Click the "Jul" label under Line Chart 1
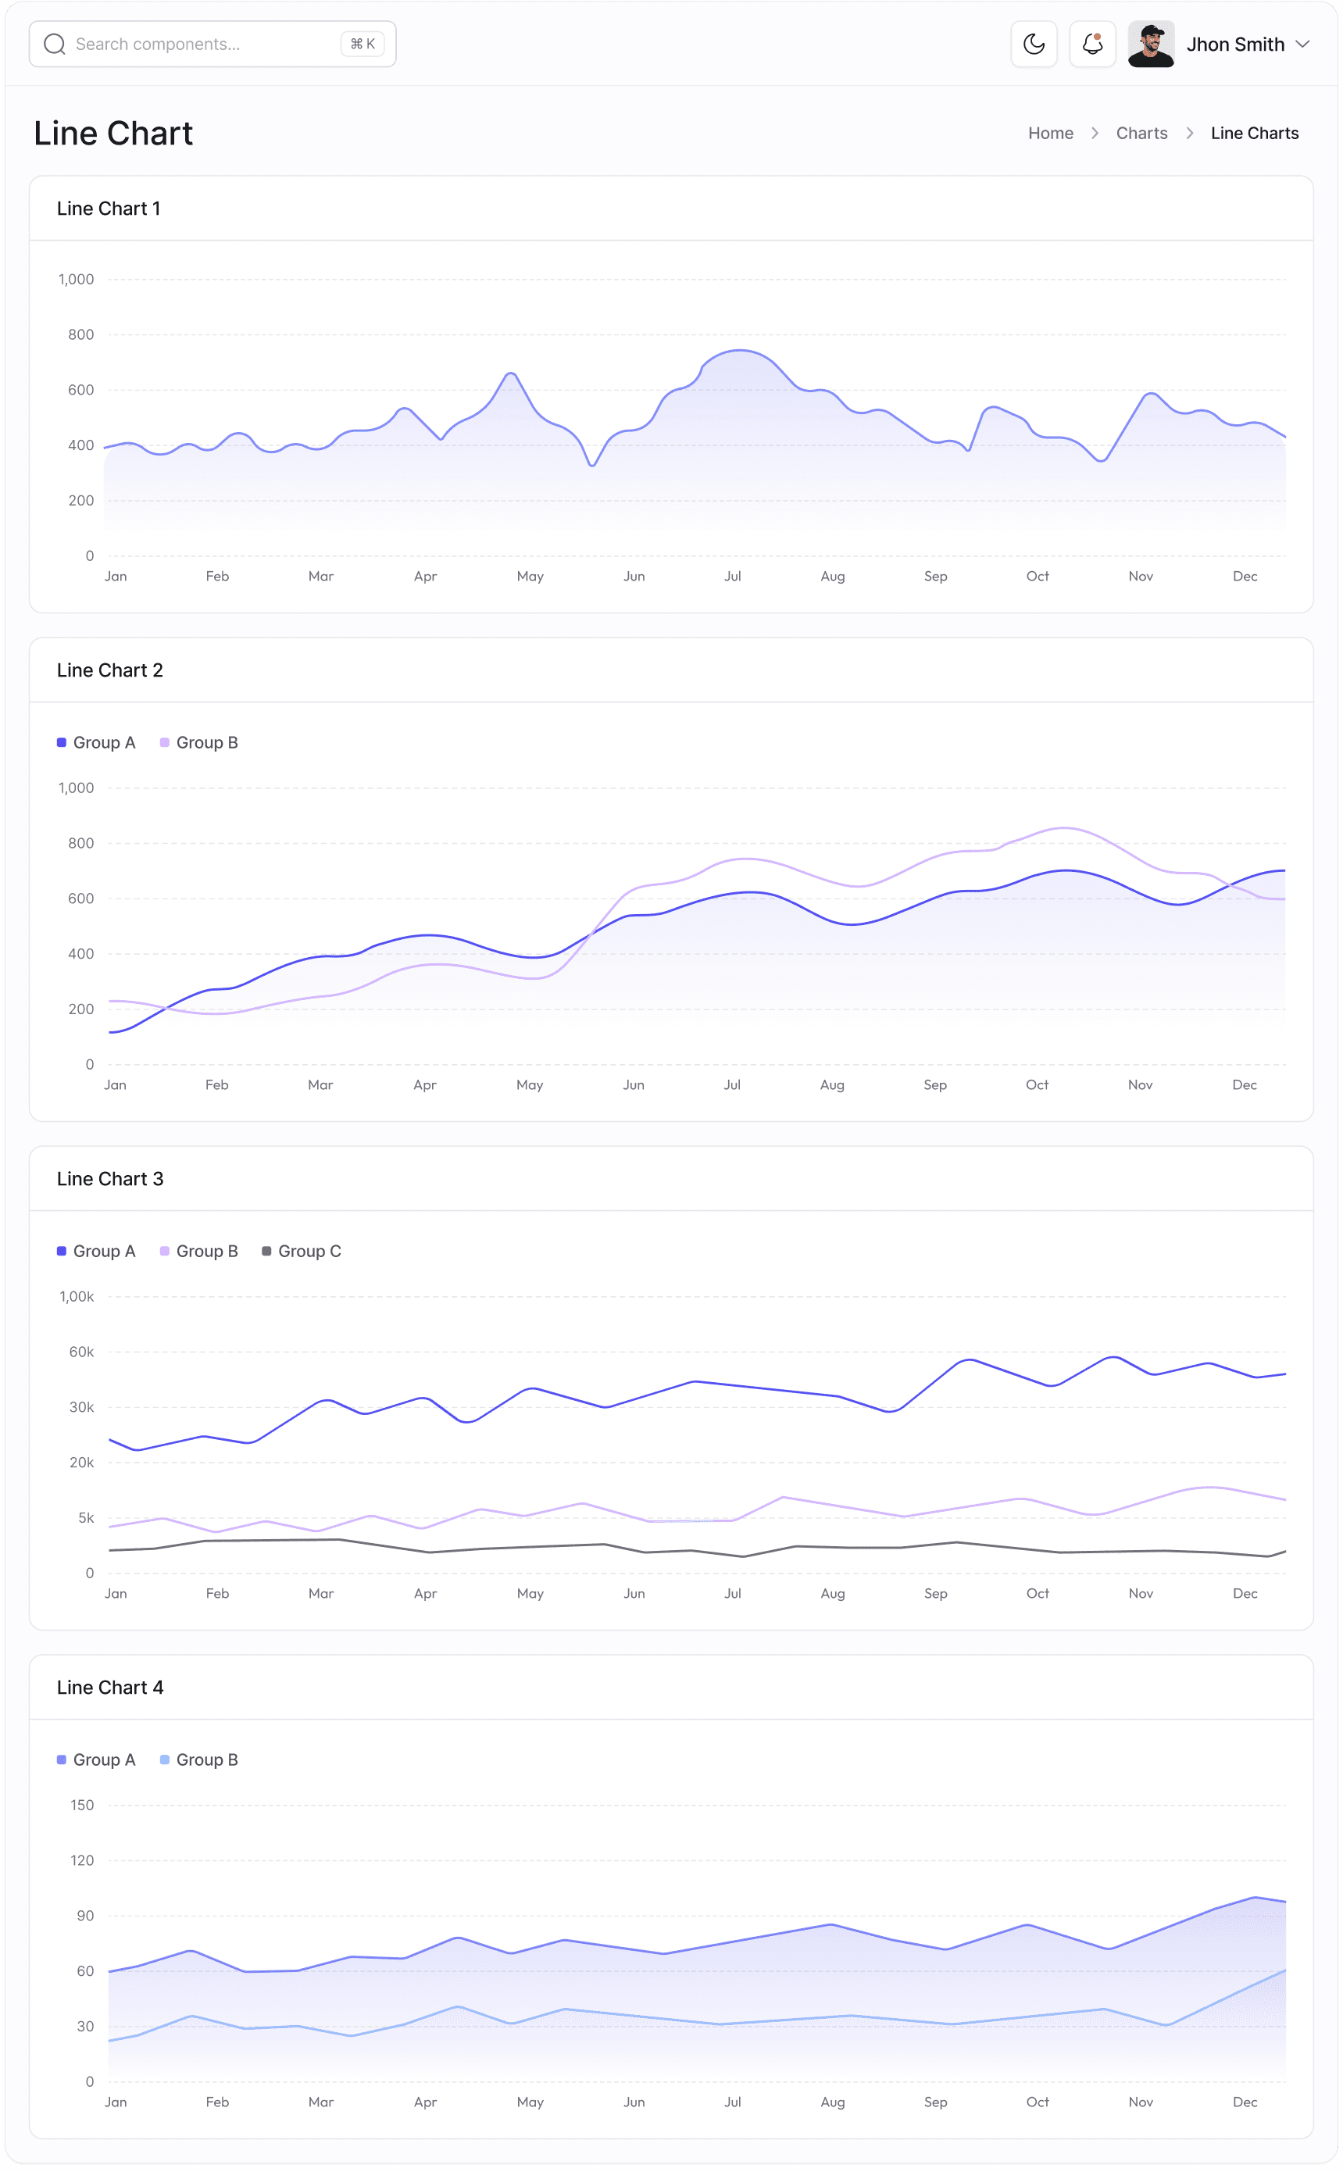Viewport: 1343px width, 2172px height. tap(733, 577)
